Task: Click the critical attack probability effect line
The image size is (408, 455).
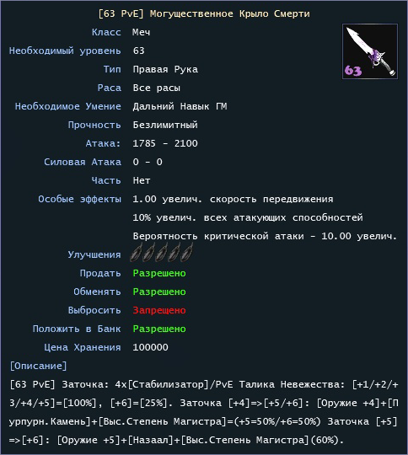Action: 265,236
